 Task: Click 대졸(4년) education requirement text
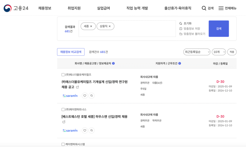[x=157, y=83]
